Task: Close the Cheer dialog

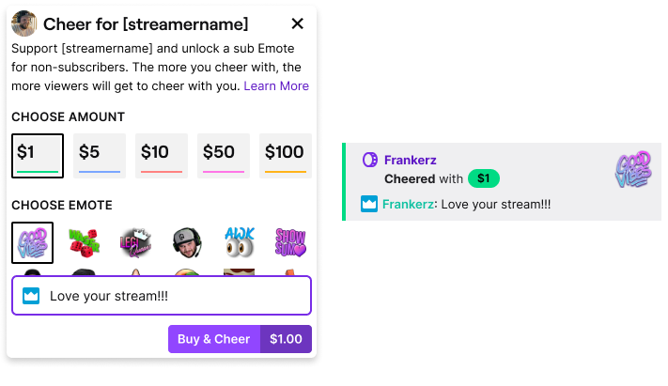Action: [298, 24]
